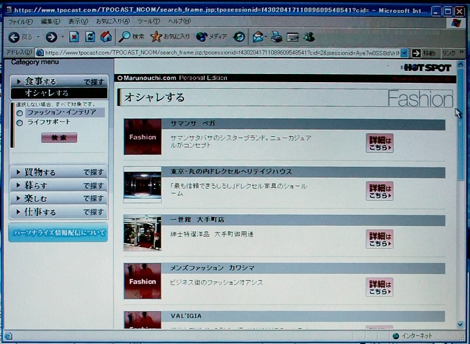Stop page loading with the red X icon

pos(74,37)
